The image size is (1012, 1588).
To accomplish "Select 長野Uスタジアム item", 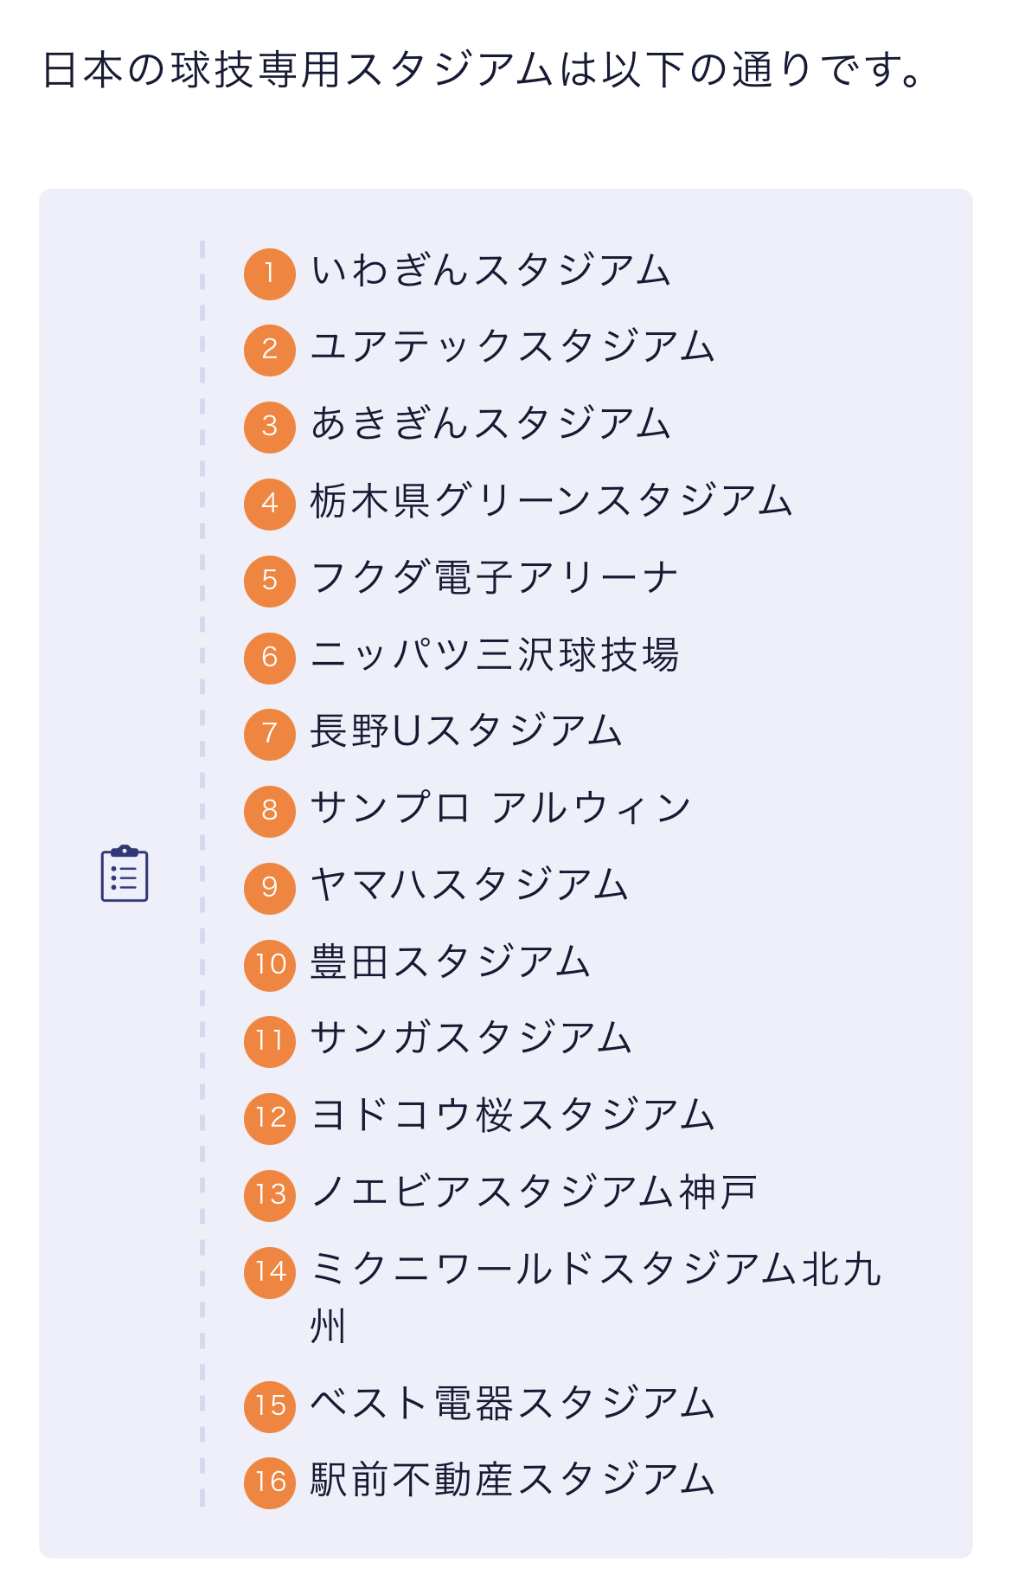I will tap(466, 731).
